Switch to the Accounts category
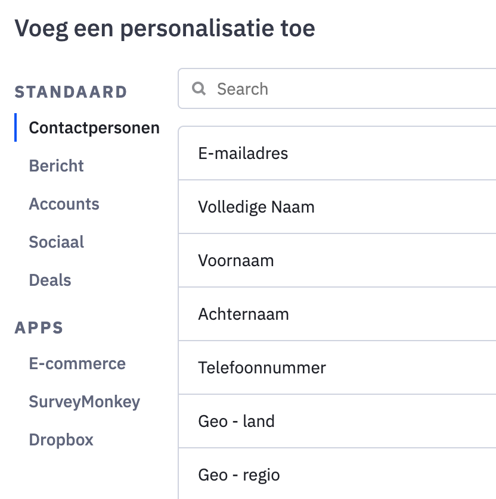 (x=64, y=204)
